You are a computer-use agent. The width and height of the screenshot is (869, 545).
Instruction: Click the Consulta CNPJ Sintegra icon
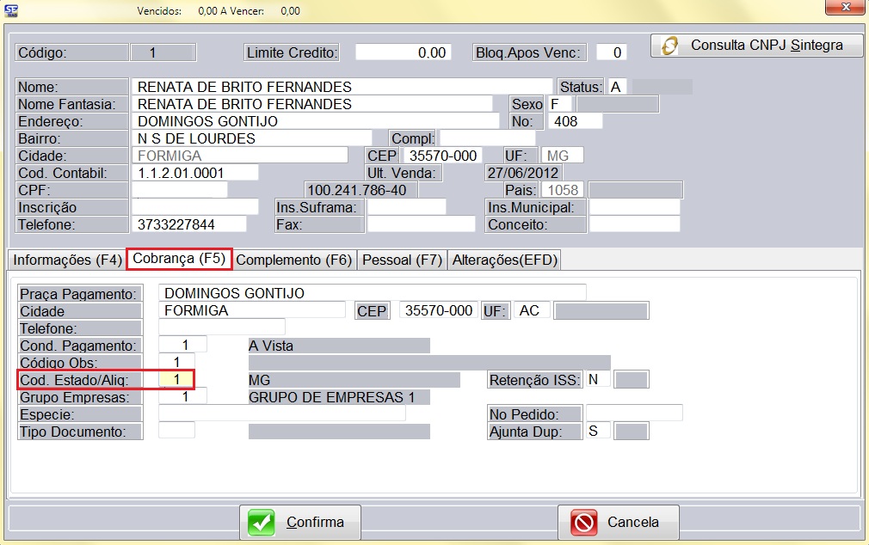click(x=671, y=46)
